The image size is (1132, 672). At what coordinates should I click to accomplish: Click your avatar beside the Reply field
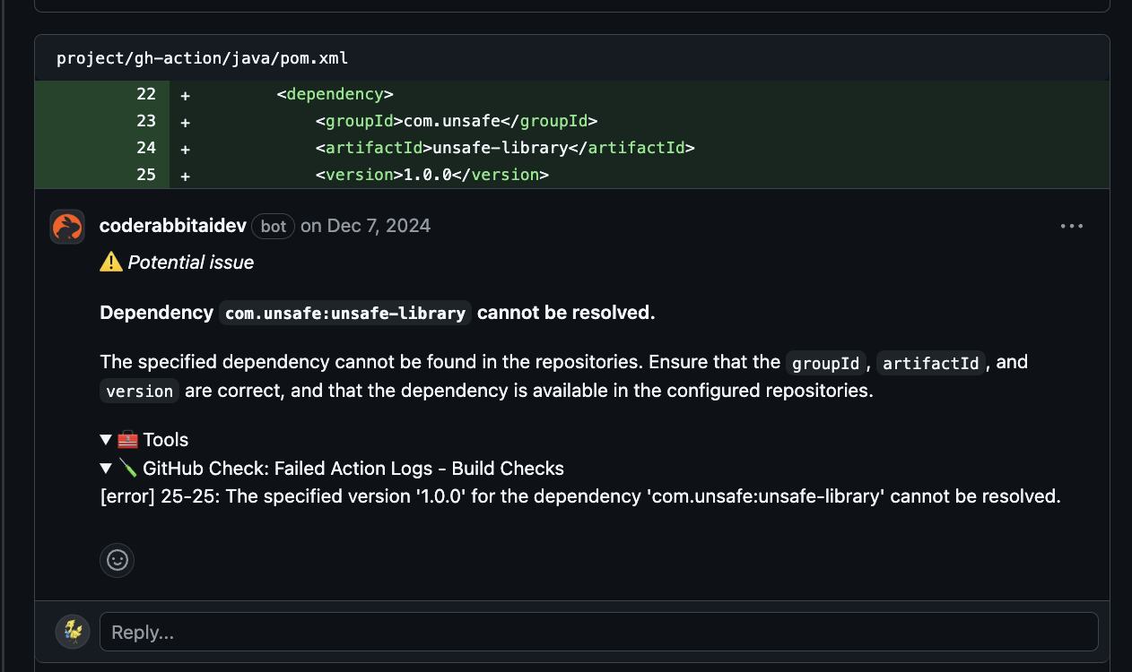pos(72,631)
